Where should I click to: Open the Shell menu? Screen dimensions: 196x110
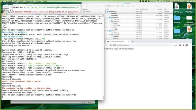(x=15, y=1)
